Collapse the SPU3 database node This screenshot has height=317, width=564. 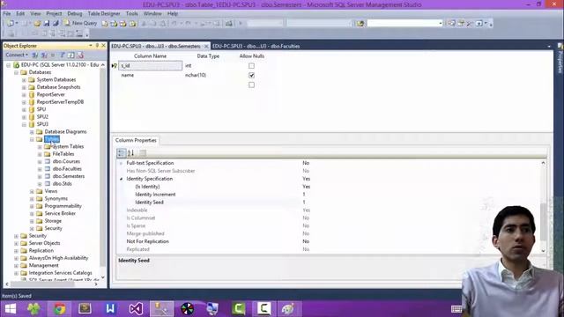(x=24, y=124)
